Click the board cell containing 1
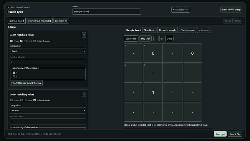 (x=153, y=92)
